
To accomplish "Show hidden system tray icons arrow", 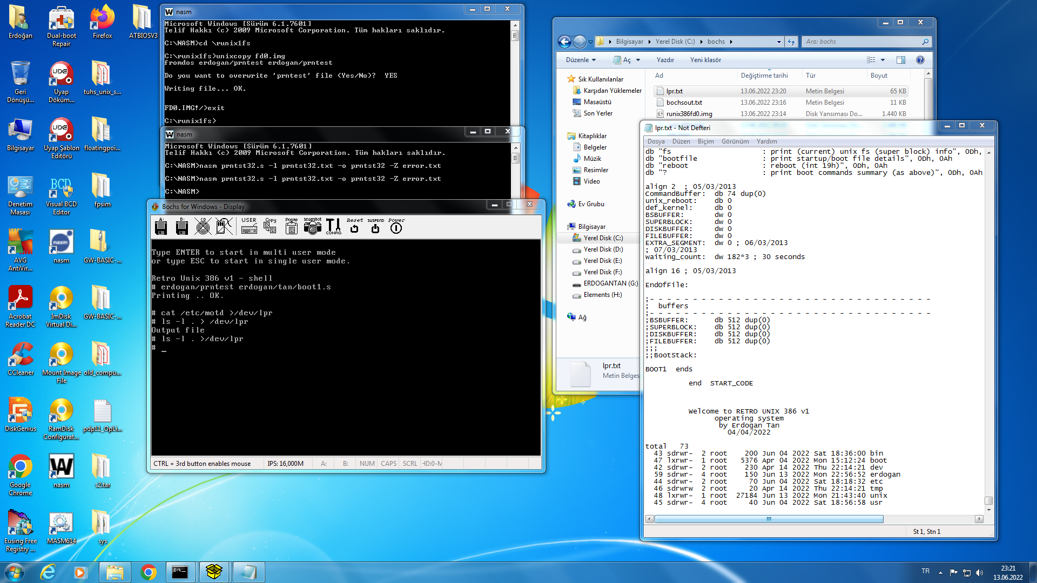I will point(940,572).
